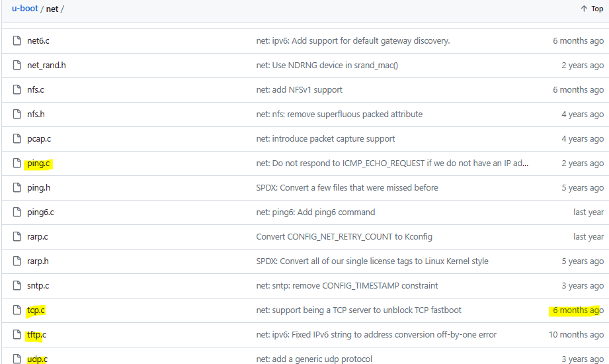The height and width of the screenshot is (364, 609).
Task: Click 'last year' in ping6.c row
Action: point(589,212)
